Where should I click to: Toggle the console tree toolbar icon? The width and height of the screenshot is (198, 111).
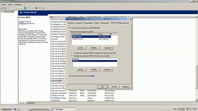(x=10, y=8)
